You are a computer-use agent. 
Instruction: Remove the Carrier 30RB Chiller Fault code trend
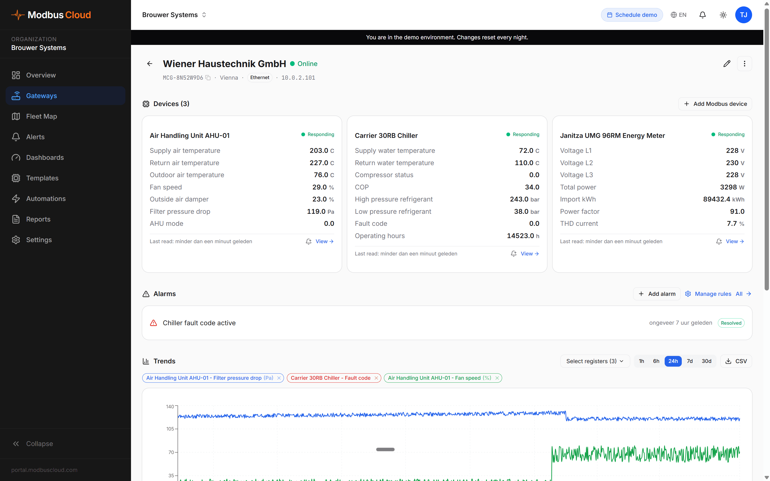point(377,378)
